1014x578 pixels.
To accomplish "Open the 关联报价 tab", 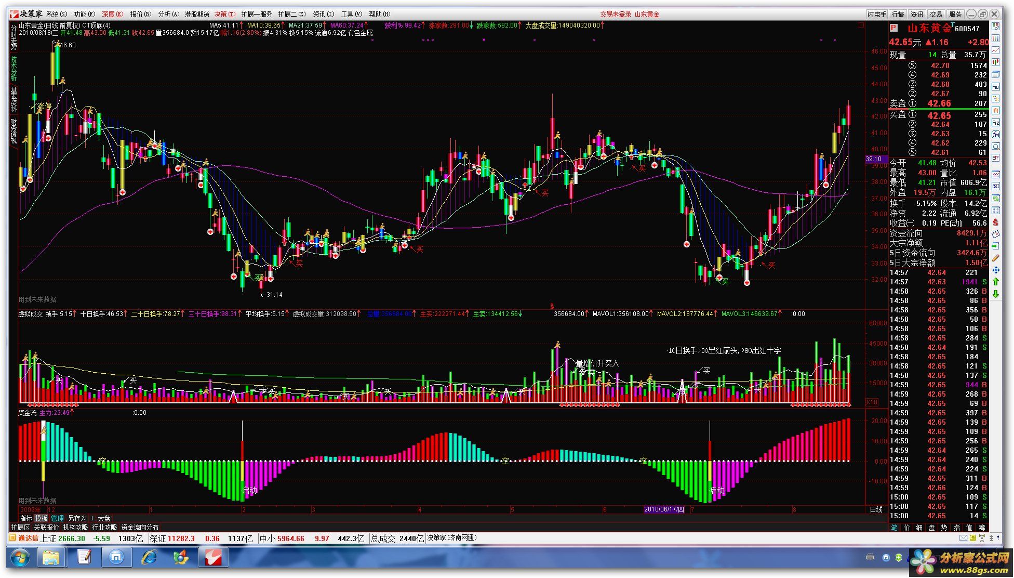I will (46, 527).
